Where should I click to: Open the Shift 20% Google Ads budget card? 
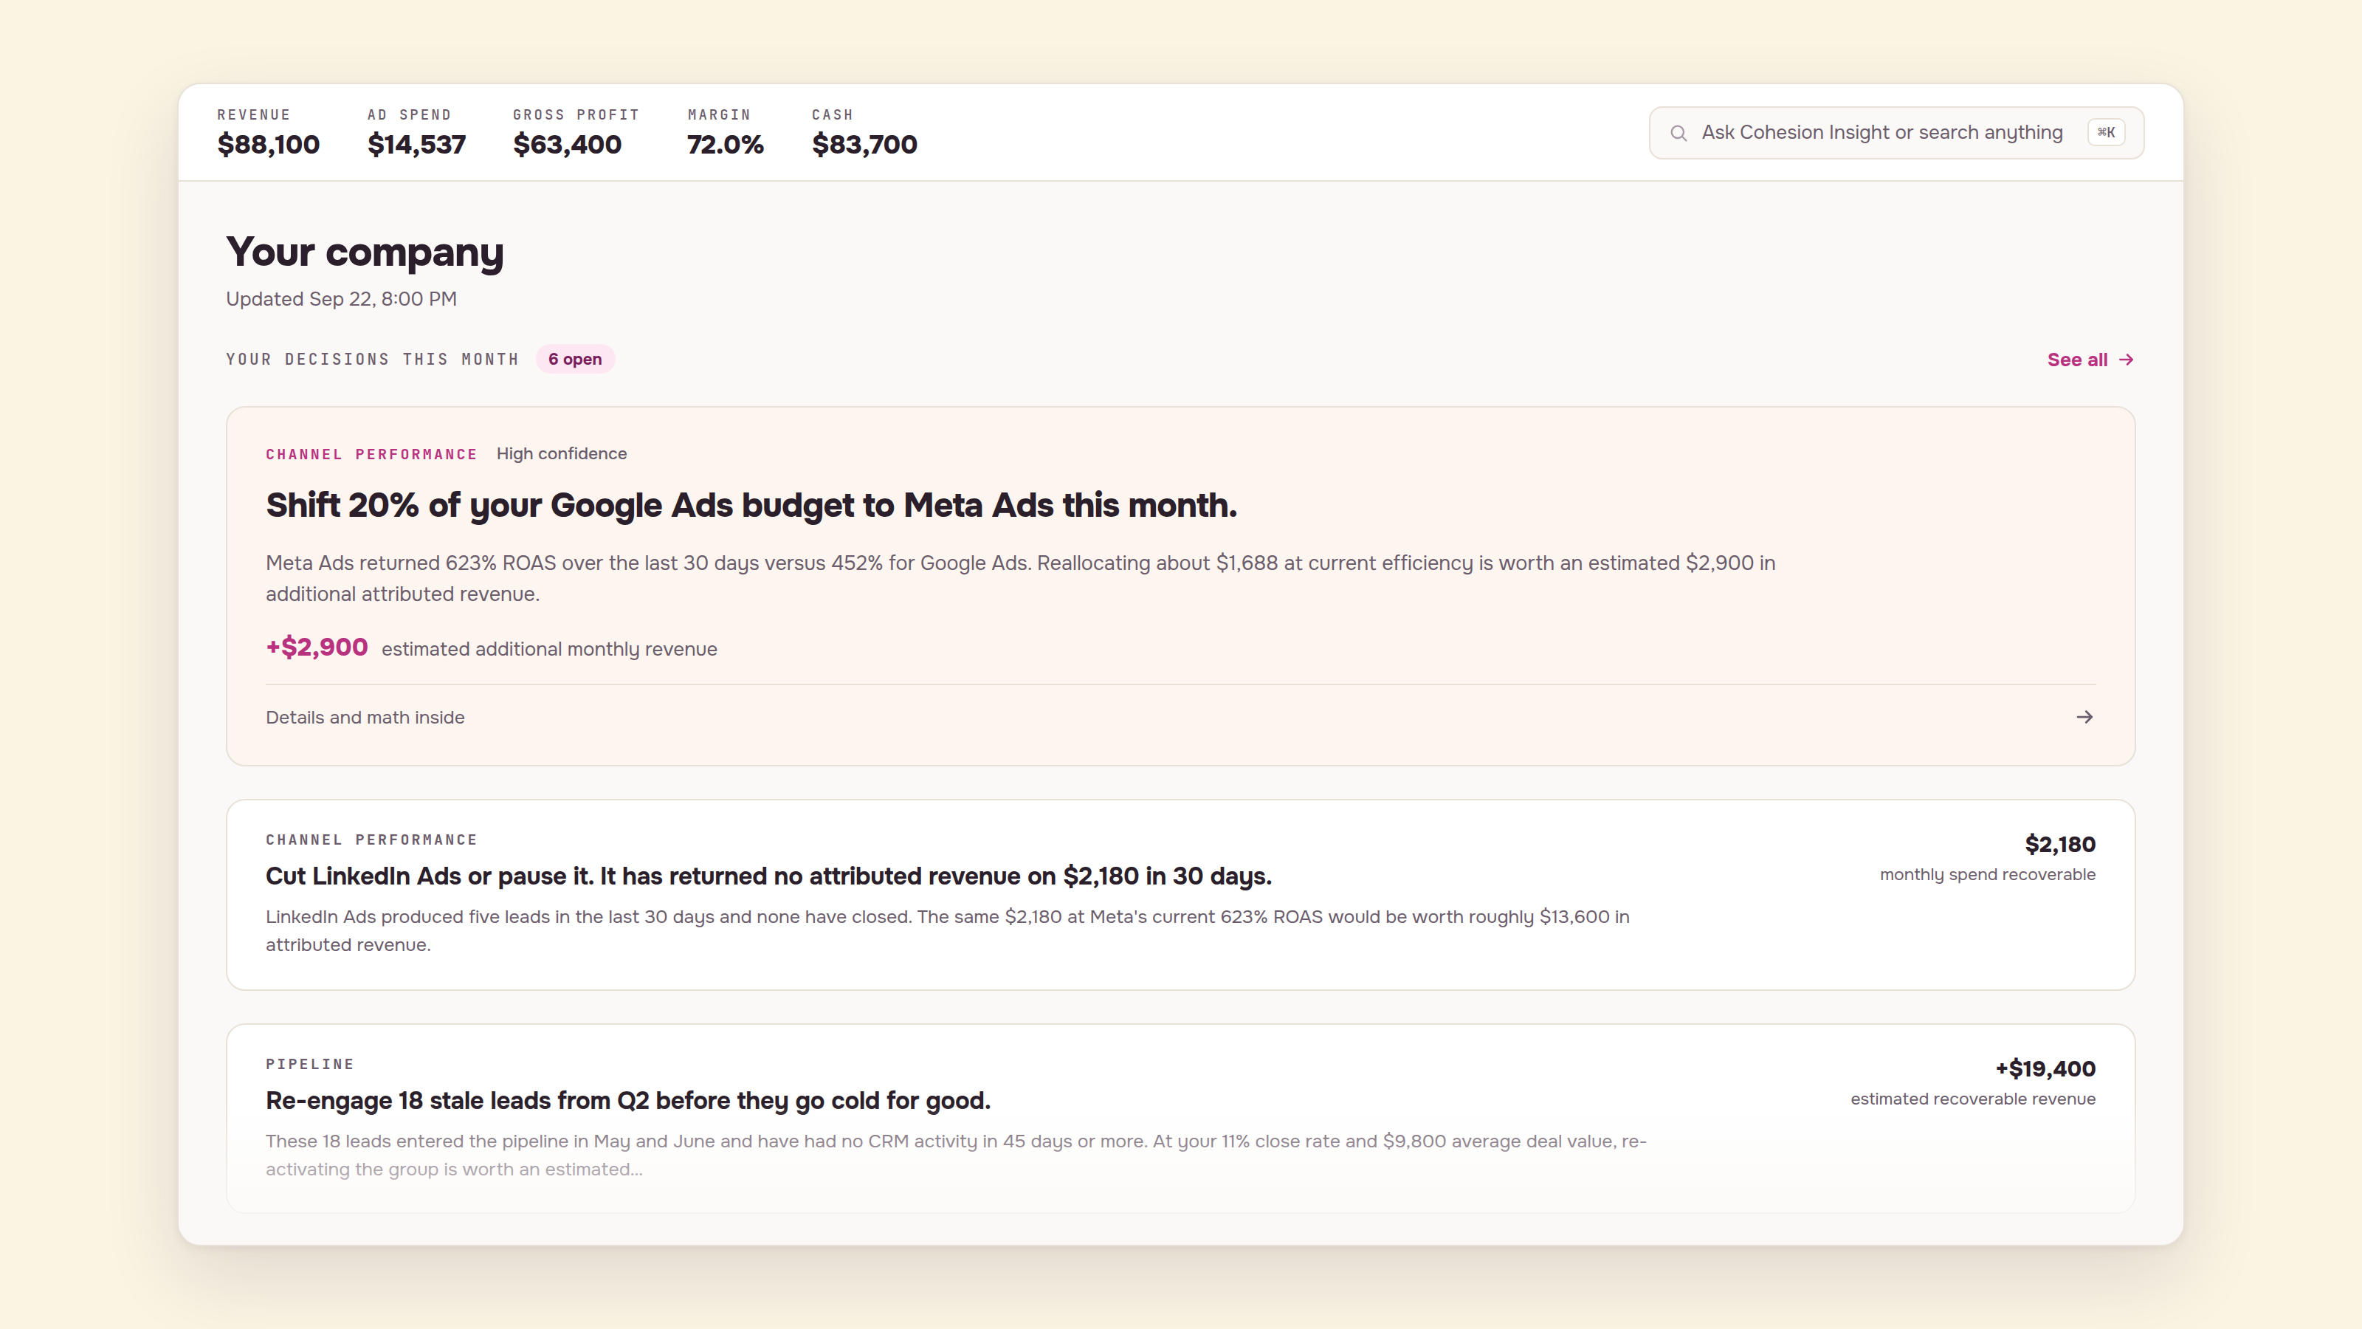pos(1180,586)
